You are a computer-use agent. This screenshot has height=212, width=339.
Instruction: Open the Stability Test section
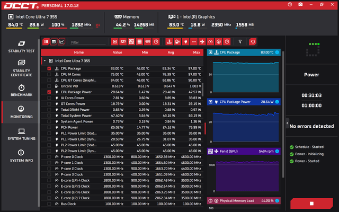pos(21,47)
